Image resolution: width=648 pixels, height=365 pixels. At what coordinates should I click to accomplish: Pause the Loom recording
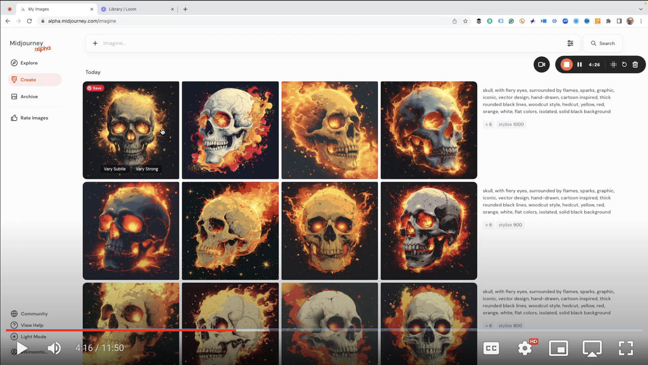pyautogui.click(x=579, y=64)
